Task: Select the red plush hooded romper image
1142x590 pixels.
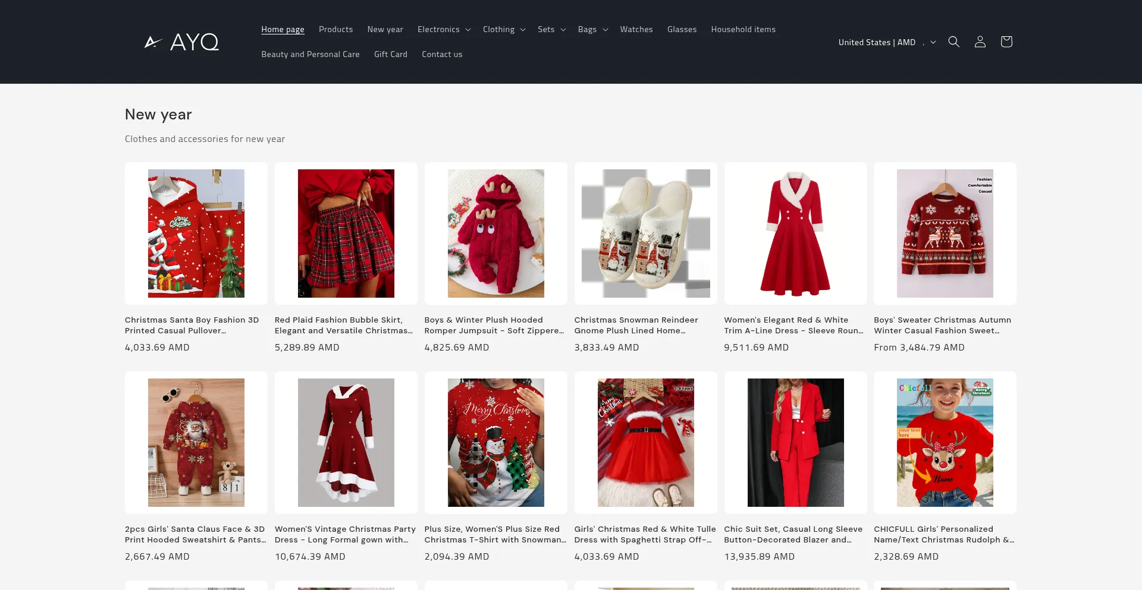Action: [495, 234]
